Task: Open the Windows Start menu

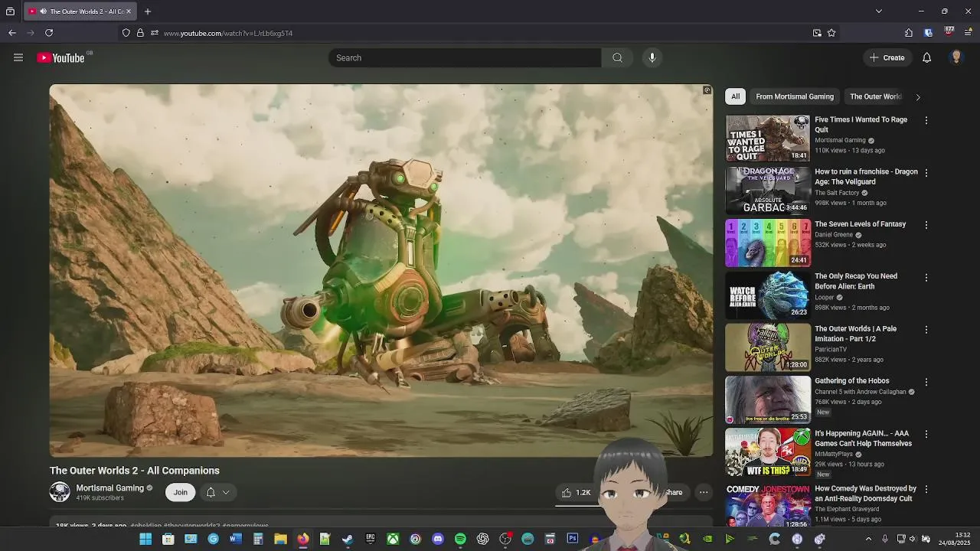Action: (x=145, y=540)
